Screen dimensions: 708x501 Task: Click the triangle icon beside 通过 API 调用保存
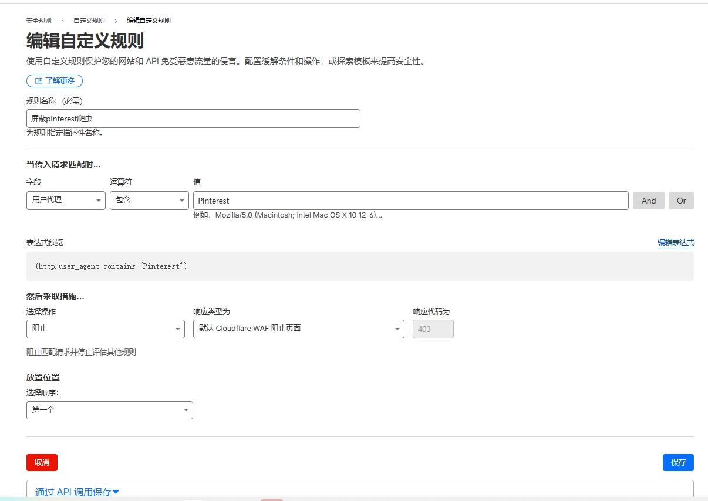pyautogui.click(x=116, y=492)
